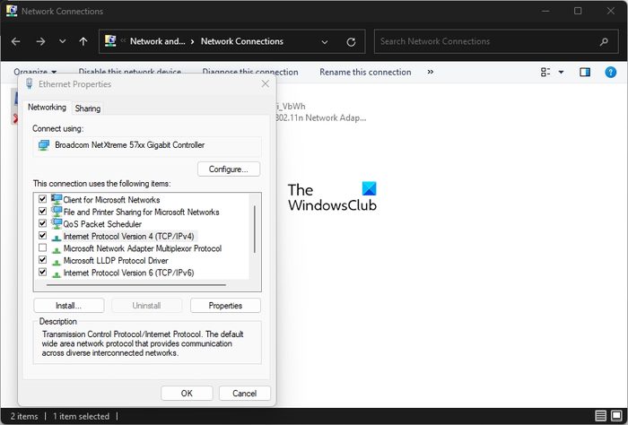Click the Network Connections title bar icon
This screenshot has width=628, height=425.
point(12,11)
